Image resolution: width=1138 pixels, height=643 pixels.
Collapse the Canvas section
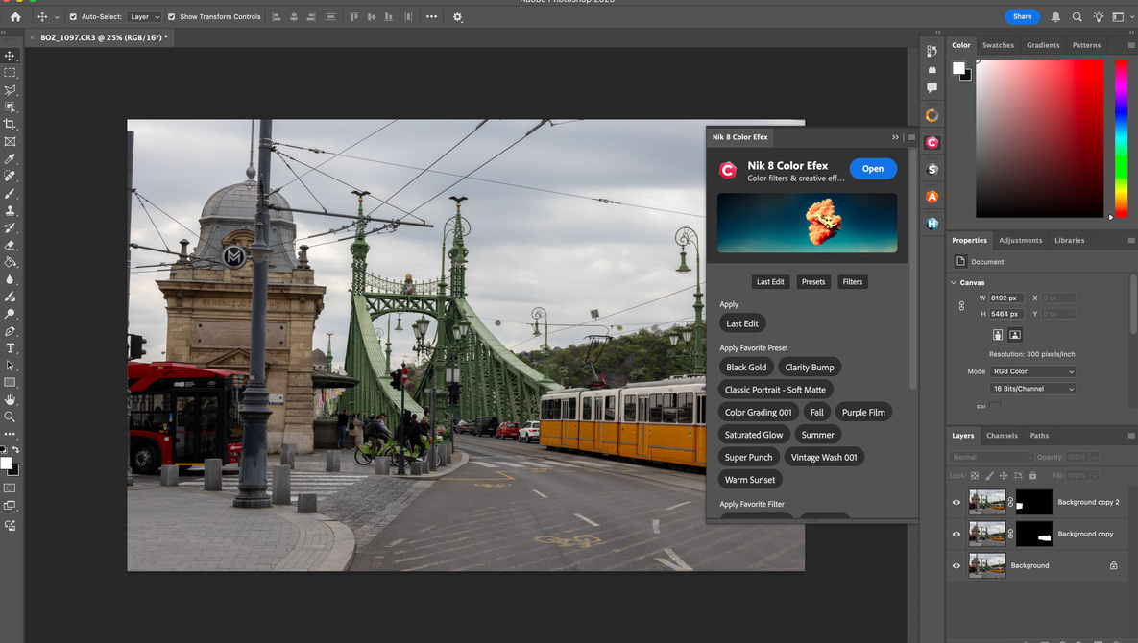954,283
